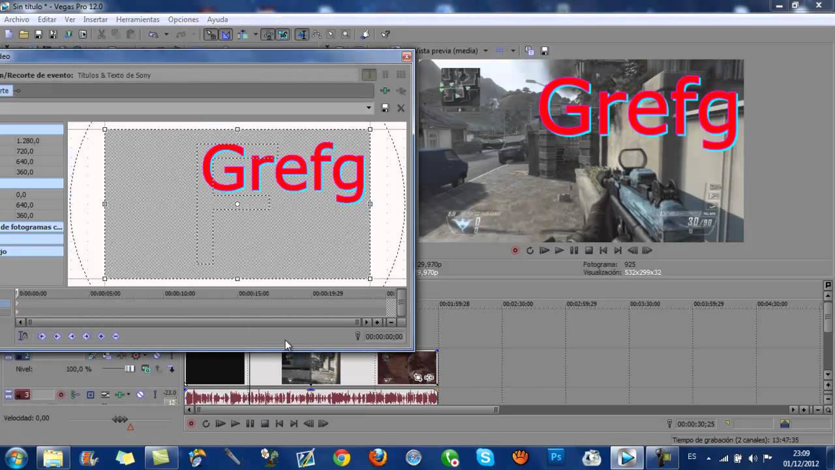Click the main timecode field 00:00:30;25

tap(695, 424)
